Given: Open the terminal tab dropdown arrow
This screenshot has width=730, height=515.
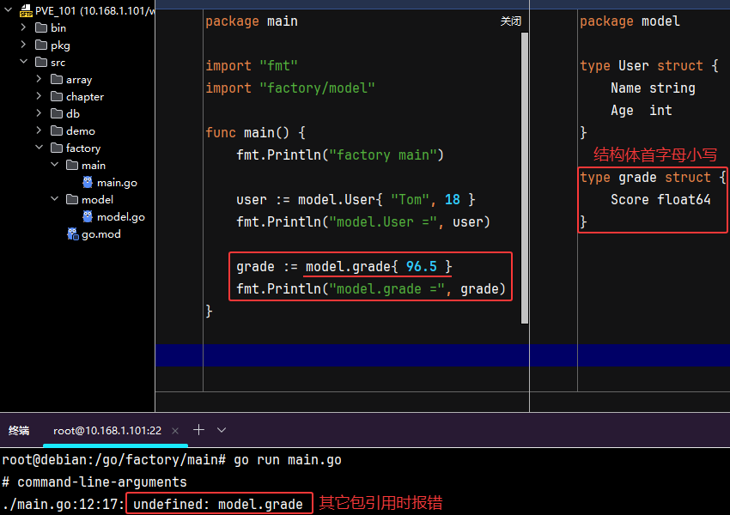Looking at the screenshot, I should tap(222, 429).
